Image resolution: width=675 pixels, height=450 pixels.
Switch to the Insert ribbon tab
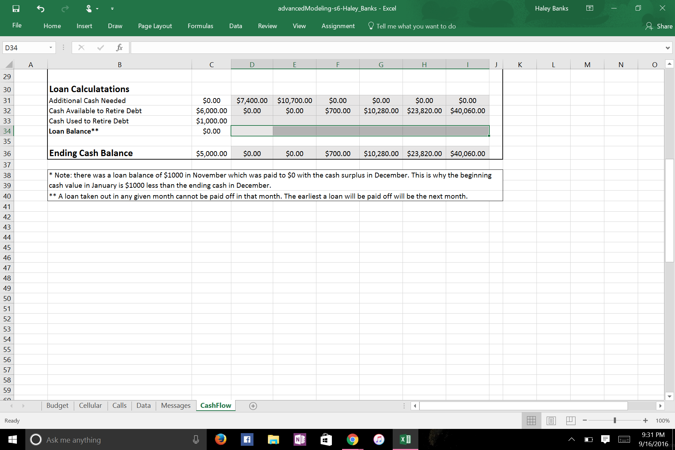[x=84, y=26]
